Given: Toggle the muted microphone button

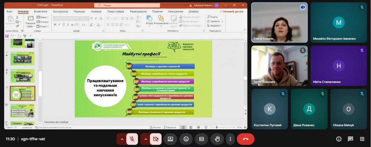Looking at the screenshot, I should 132,139.
